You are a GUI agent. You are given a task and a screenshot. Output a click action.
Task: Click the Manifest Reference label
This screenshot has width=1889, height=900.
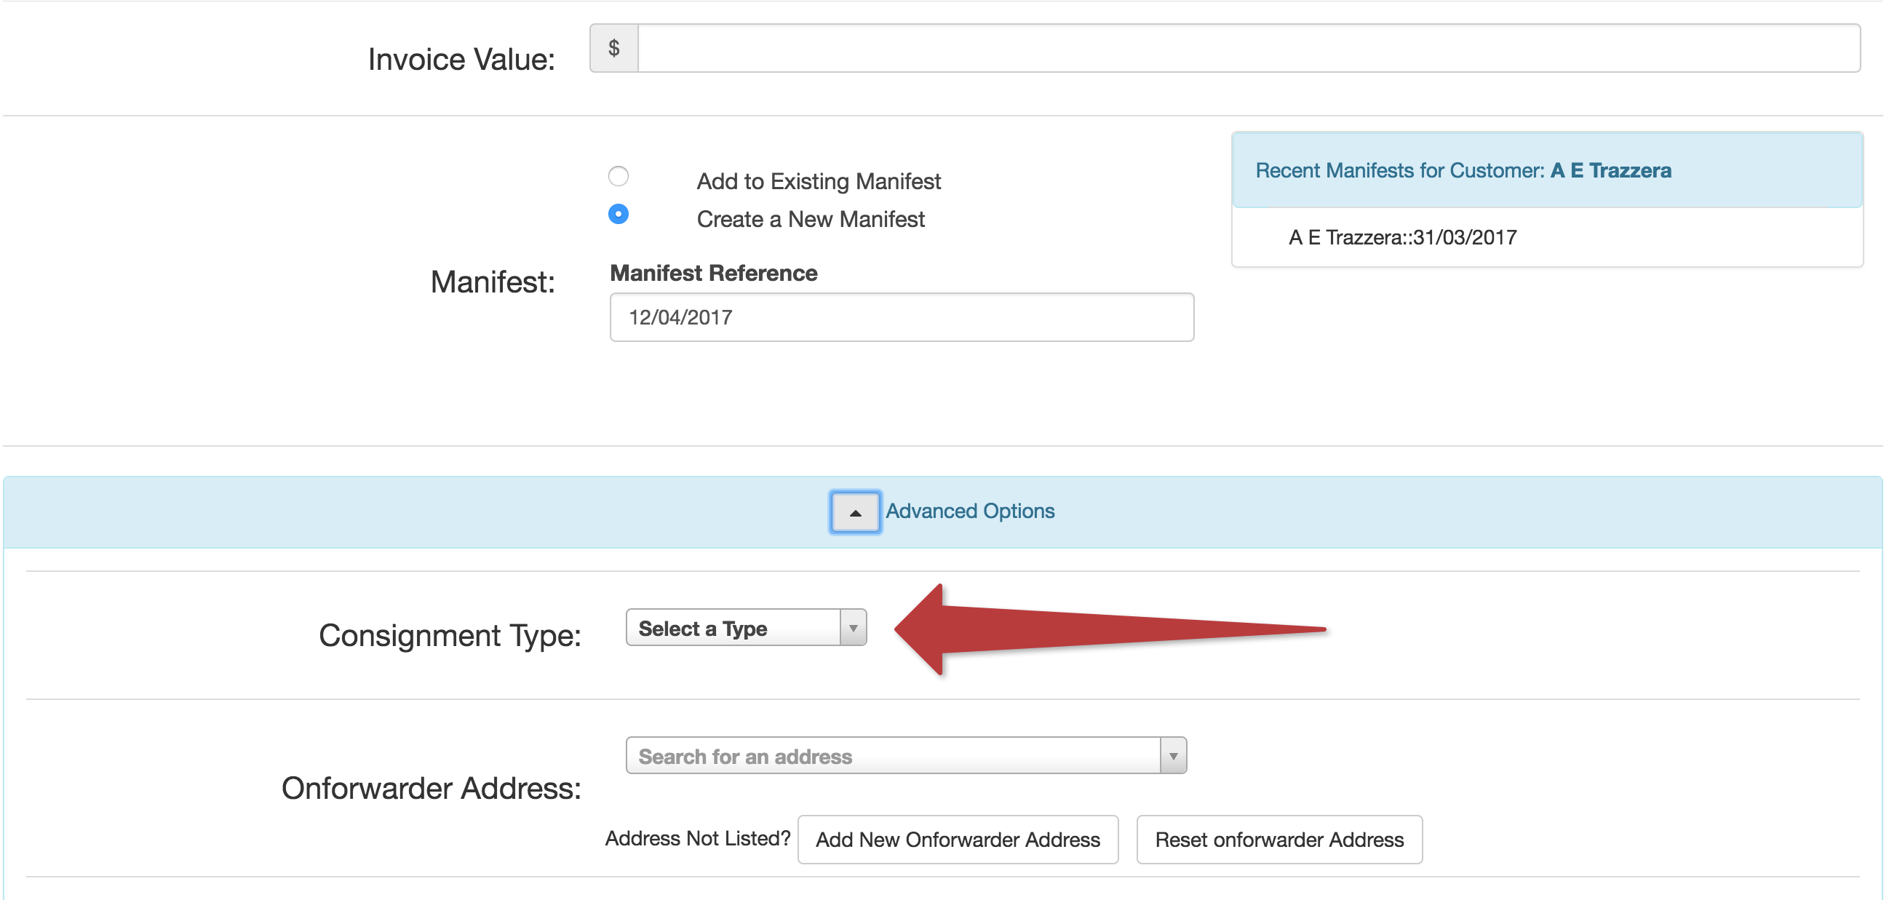(x=713, y=273)
